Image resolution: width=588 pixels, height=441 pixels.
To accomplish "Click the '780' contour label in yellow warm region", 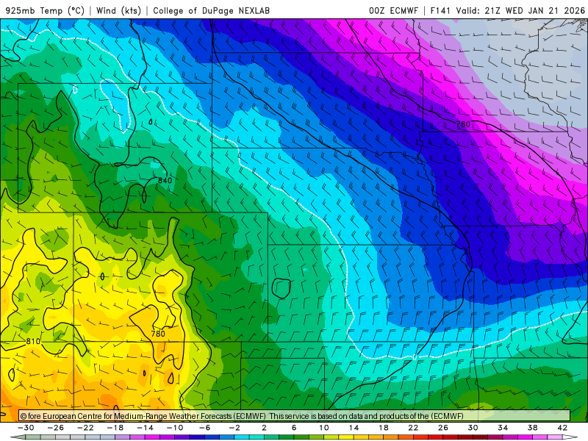I will (158, 334).
